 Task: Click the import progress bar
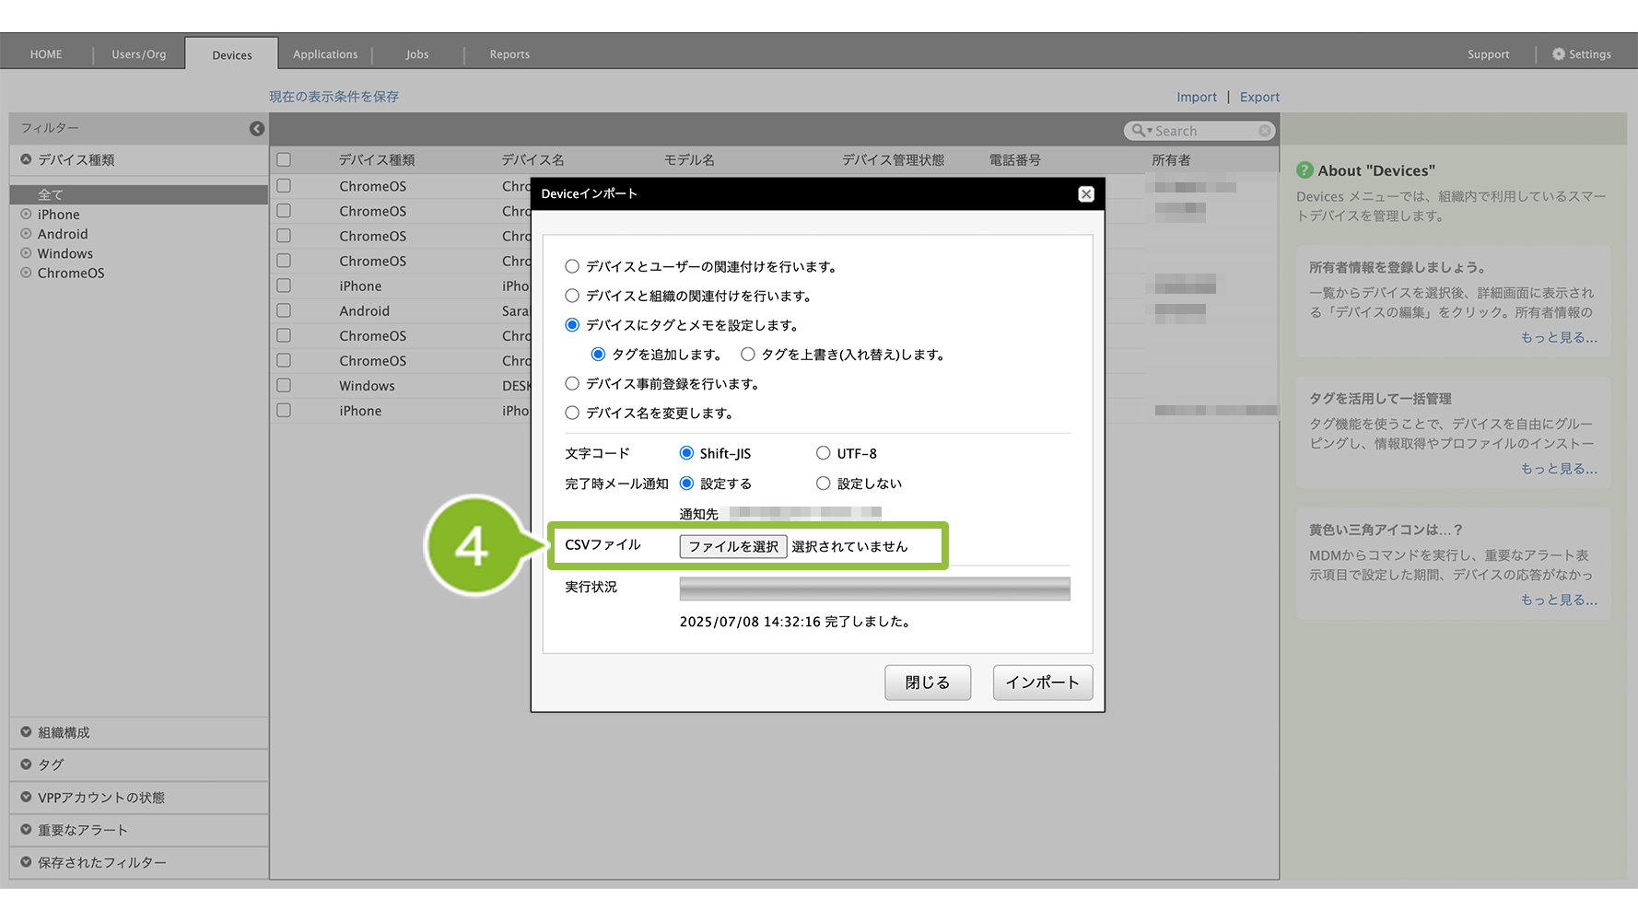(x=874, y=589)
